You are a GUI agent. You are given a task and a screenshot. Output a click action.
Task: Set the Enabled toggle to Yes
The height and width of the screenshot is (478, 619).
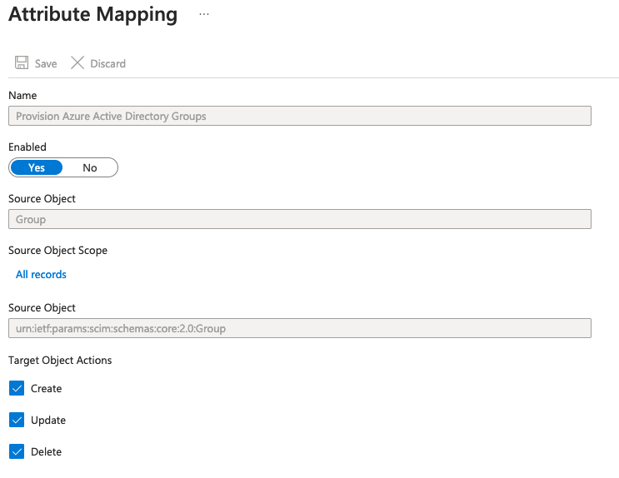(37, 167)
